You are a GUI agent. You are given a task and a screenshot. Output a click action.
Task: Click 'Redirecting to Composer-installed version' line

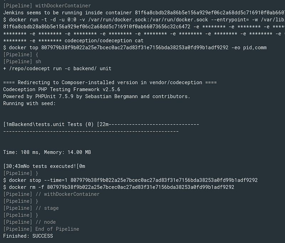click(110, 82)
